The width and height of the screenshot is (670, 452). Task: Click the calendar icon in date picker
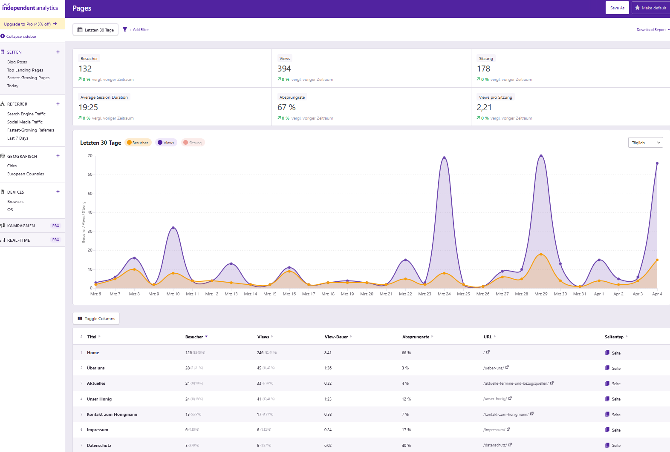(x=80, y=30)
